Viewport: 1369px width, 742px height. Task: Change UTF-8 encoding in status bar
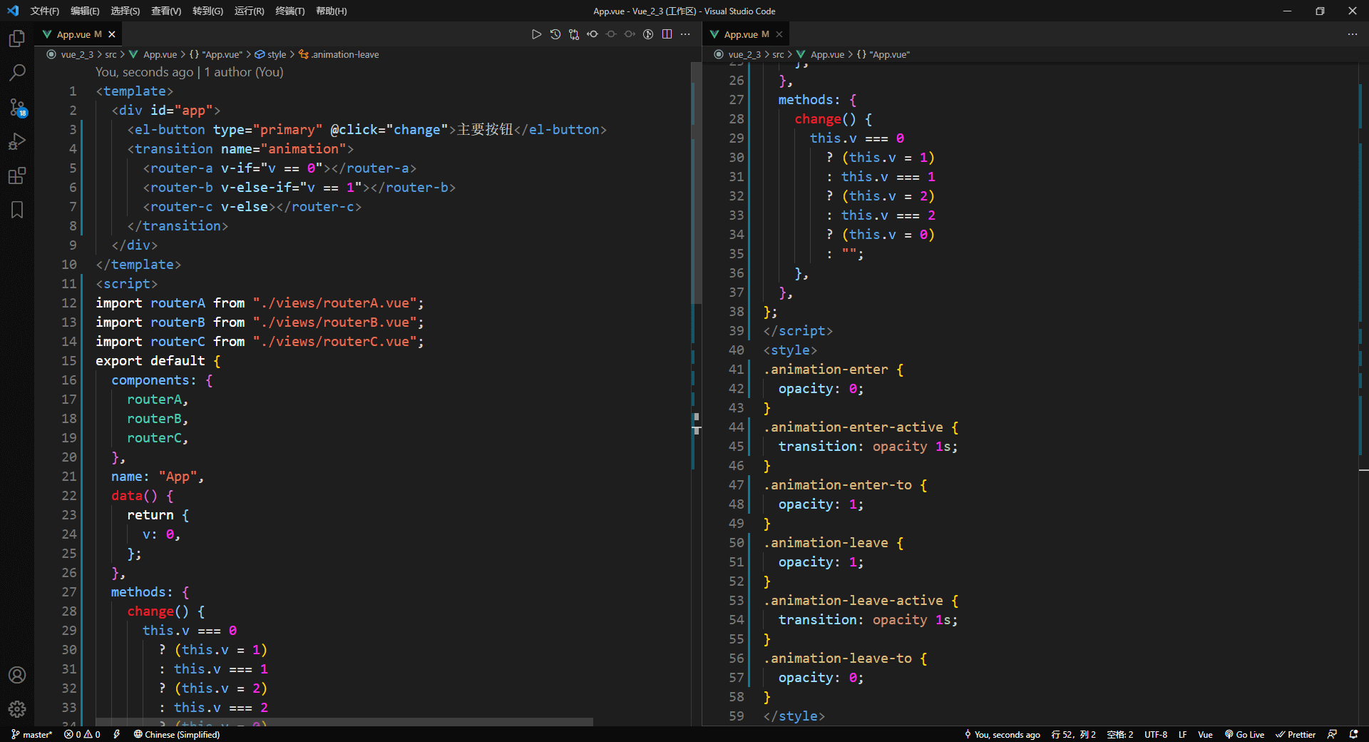(1156, 734)
